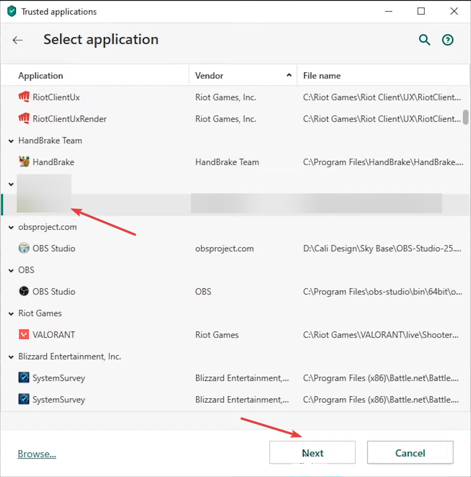Maximize the Trusted applications window
This screenshot has width=471, height=477.
click(x=421, y=11)
